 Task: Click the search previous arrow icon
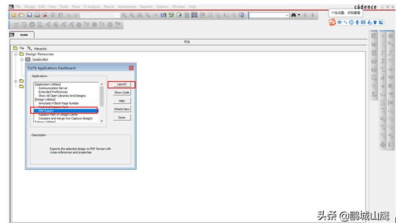[x=305, y=15]
